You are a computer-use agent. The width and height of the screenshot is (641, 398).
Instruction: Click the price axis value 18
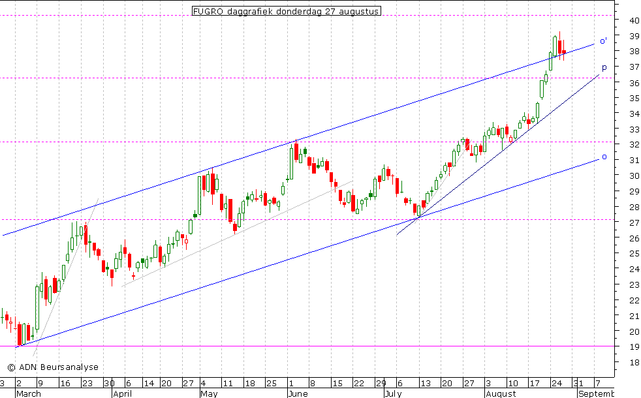point(634,363)
